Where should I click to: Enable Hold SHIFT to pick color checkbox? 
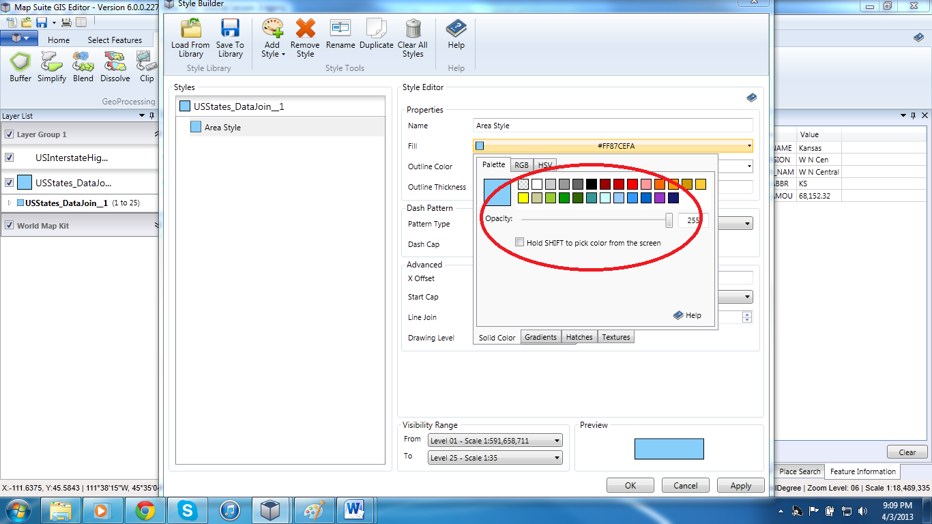click(520, 242)
